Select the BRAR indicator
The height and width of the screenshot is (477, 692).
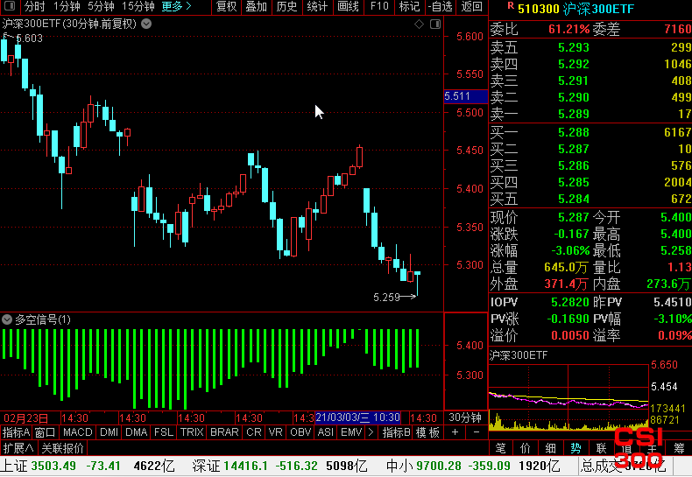point(224,432)
